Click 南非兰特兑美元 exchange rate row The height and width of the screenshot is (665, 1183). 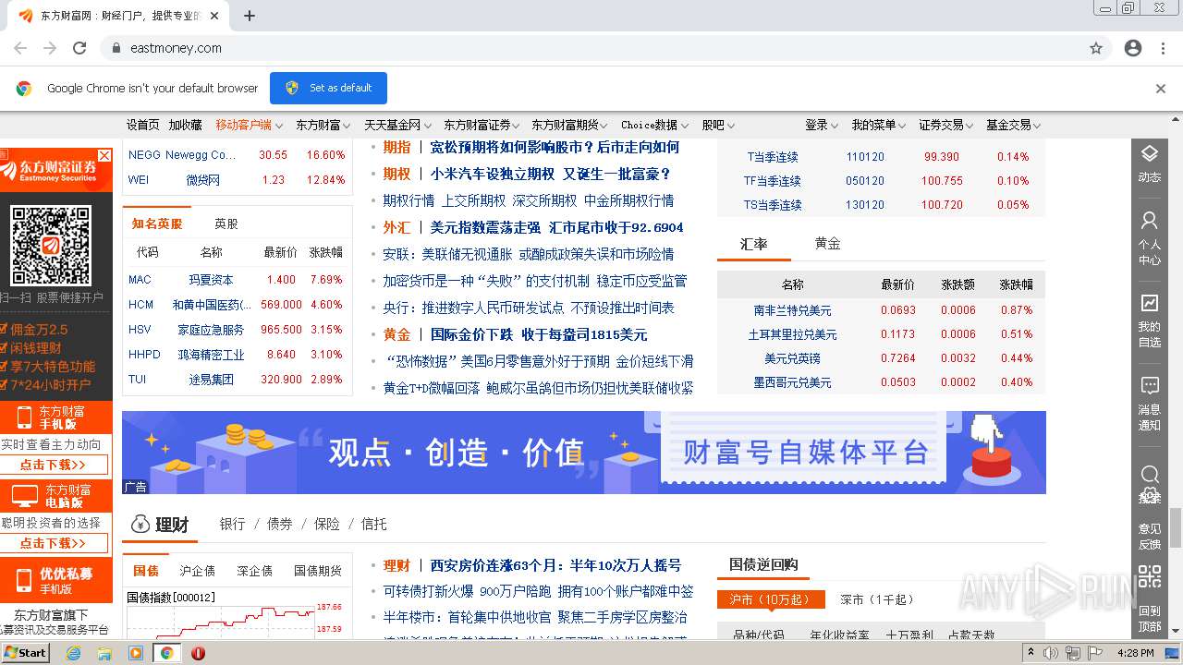pyautogui.click(x=881, y=310)
